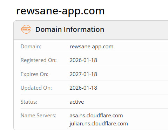Image resolution: width=168 pixels, height=131 pixels.
Task: Click the Updated On: label
Action: [36, 88]
